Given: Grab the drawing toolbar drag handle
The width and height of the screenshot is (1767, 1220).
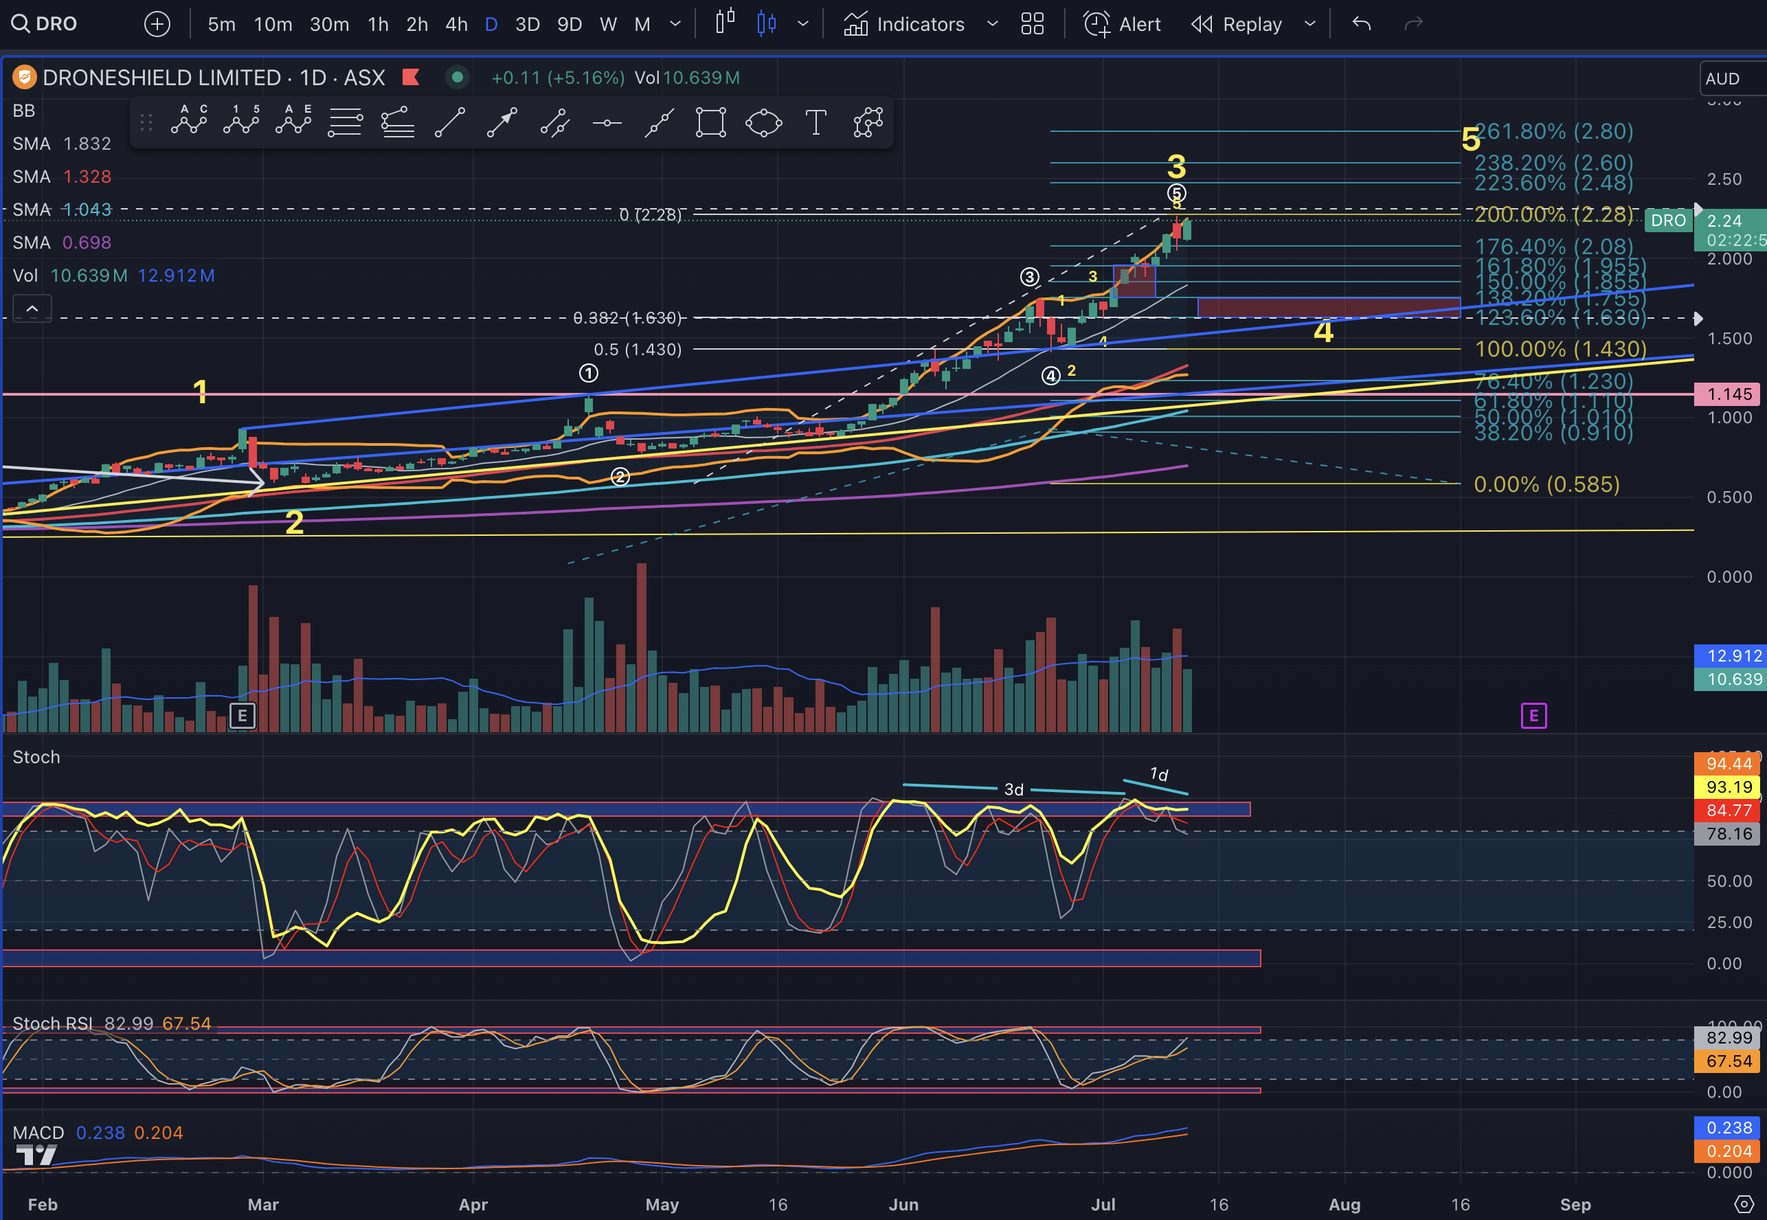Looking at the screenshot, I should tap(146, 122).
